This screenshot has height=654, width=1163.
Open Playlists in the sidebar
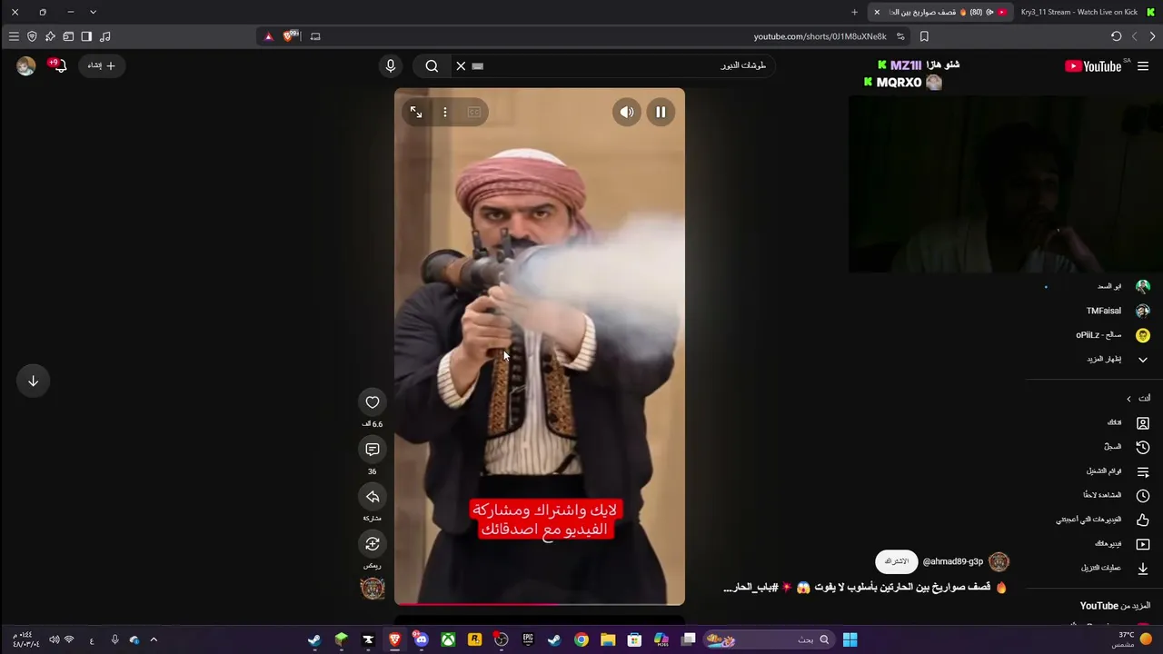1117,471
